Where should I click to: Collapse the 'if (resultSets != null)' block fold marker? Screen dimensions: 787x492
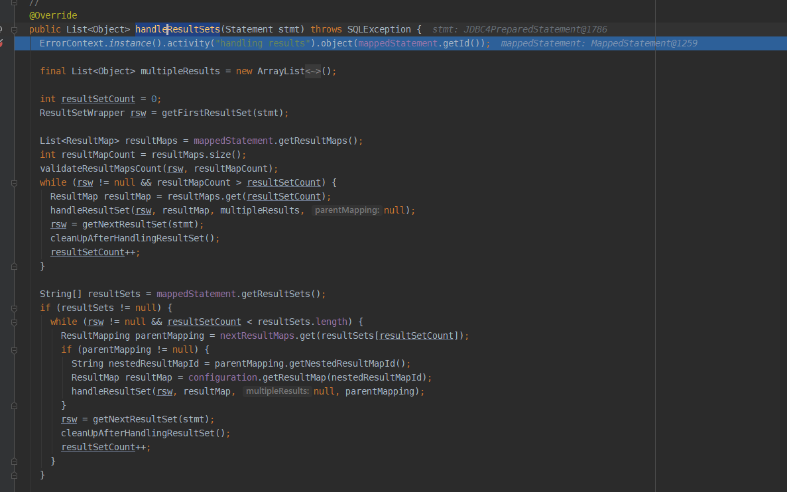14,308
